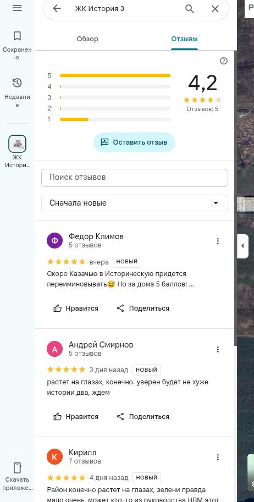Click the 4,2 overall rating
The height and width of the screenshot is (502, 254).
[x=202, y=83]
